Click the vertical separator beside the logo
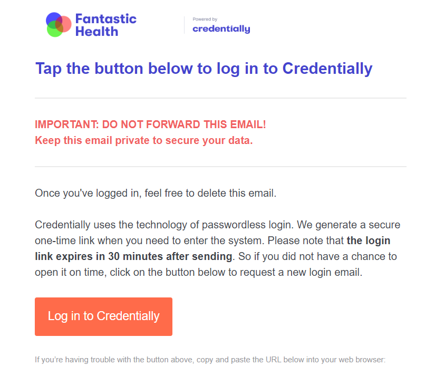The image size is (435, 366). point(185,24)
